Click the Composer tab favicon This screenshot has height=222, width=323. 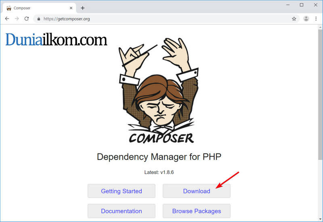9,8
